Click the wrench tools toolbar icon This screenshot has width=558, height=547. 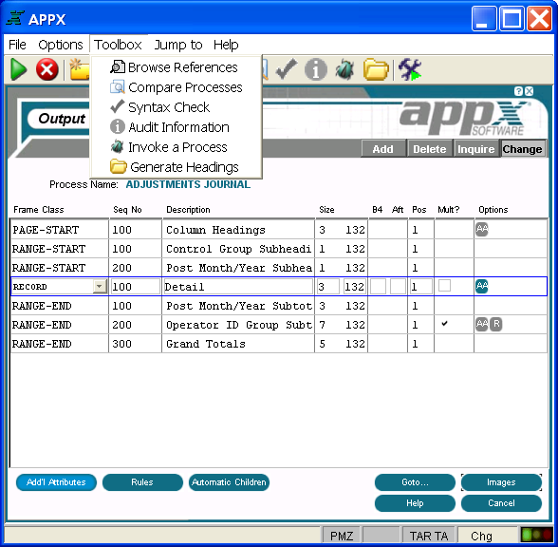[410, 69]
